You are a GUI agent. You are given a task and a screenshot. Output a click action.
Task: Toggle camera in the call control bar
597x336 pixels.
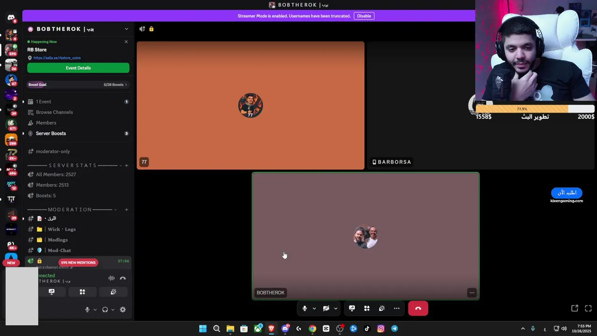[x=326, y=308]
